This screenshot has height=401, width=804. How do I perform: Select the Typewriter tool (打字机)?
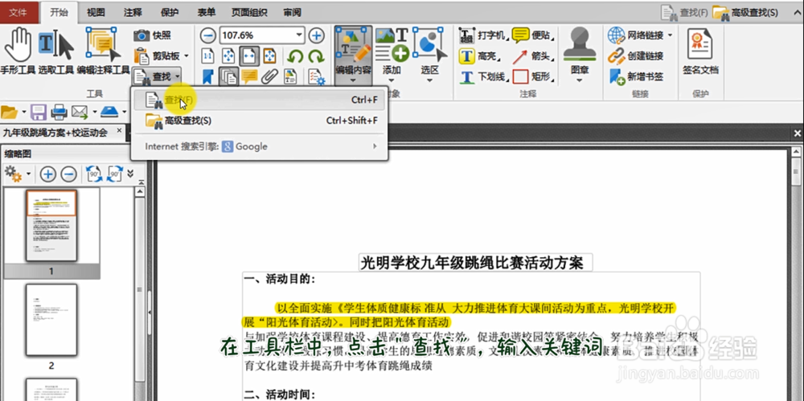(x=482, y=35)
